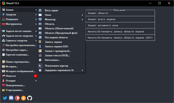Image resolution: width=174 pixels, height=103 pixels.
Task: Click the crown icon of О программе
Action: (4, 90)
